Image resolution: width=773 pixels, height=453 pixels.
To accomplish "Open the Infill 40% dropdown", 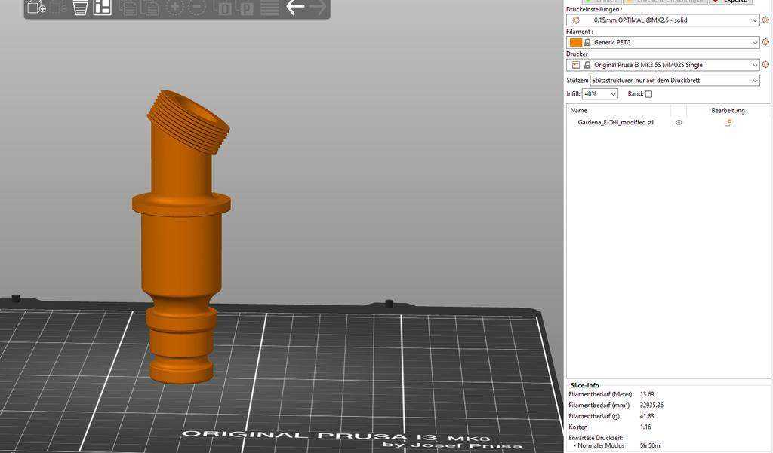I will coord(599,93).
